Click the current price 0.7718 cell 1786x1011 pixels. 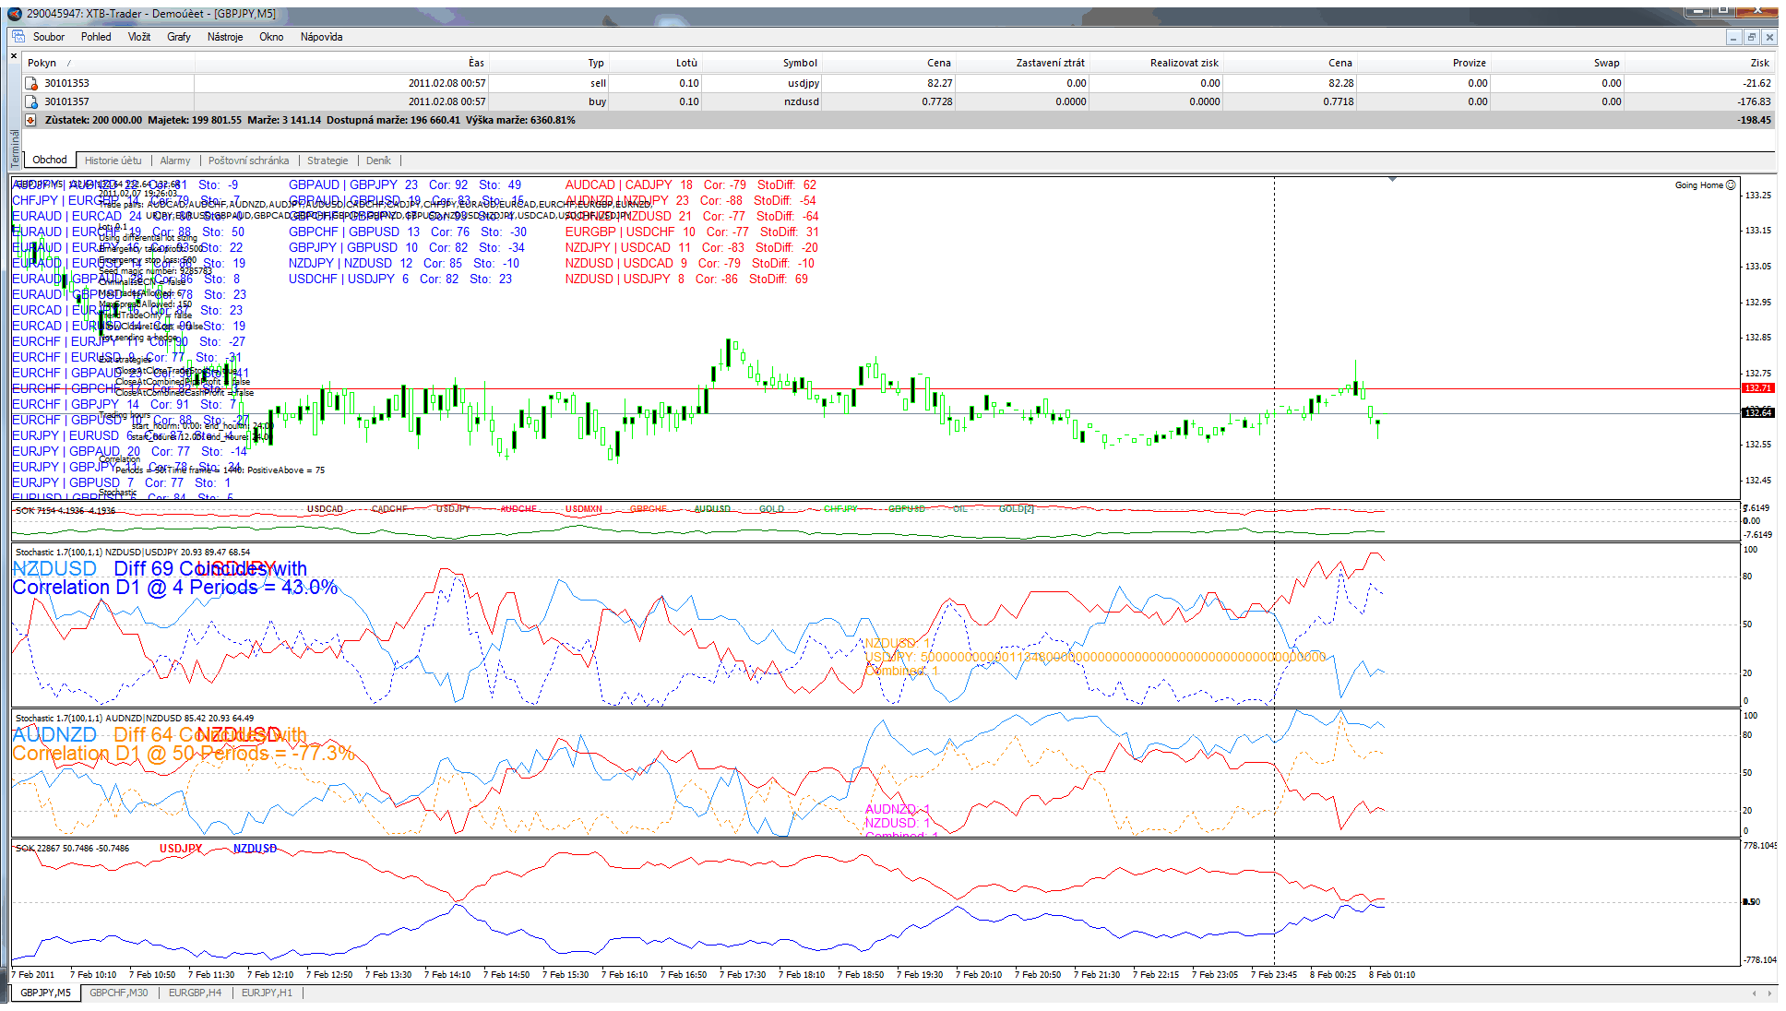[1339, 101]
